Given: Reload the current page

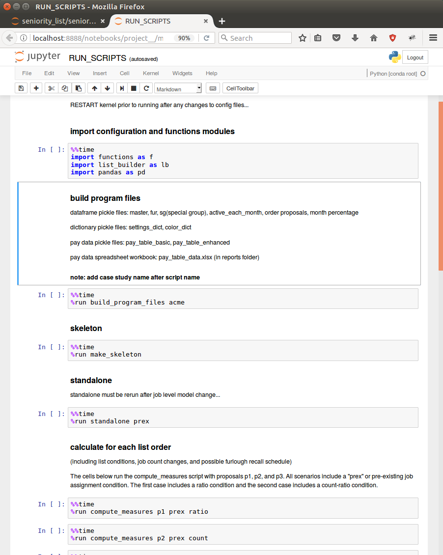Looking at the screenshot, I should click(207, 38).
